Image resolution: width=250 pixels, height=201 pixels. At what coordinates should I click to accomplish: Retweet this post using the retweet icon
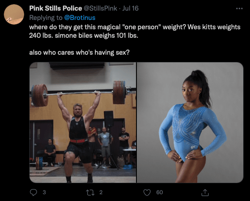pos(90,193)
